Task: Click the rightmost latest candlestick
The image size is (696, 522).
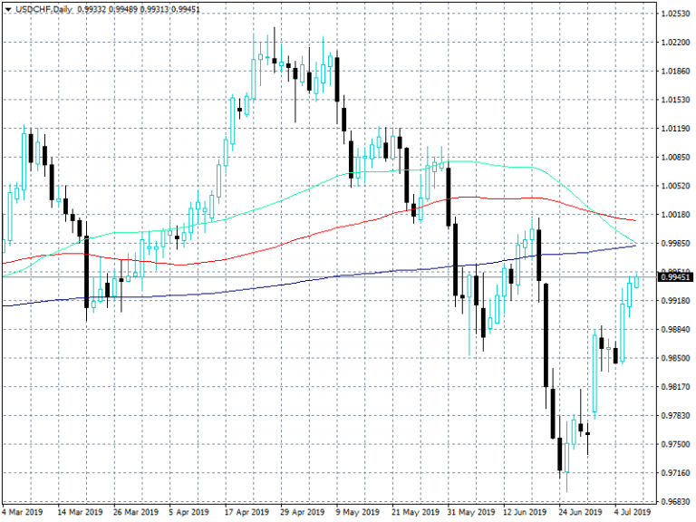Action: pos(636,281)
